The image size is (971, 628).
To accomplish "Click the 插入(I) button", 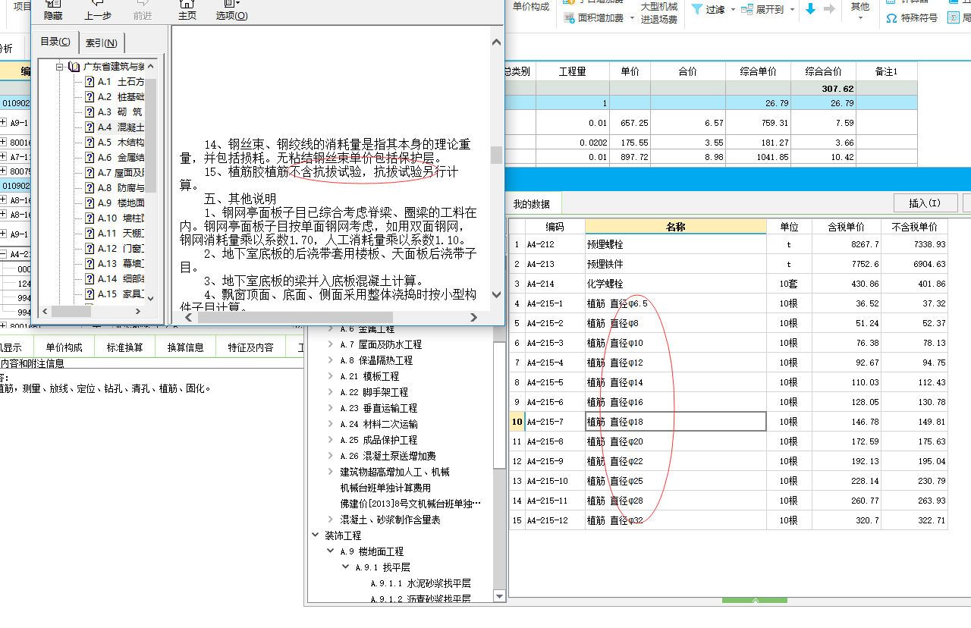I will (x=924, y=203).
